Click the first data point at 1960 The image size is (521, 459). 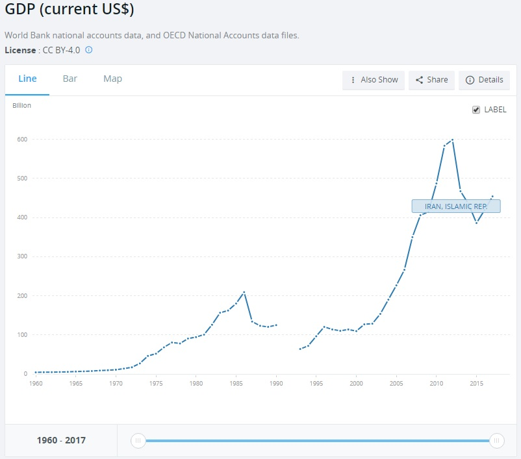point(36,372)
